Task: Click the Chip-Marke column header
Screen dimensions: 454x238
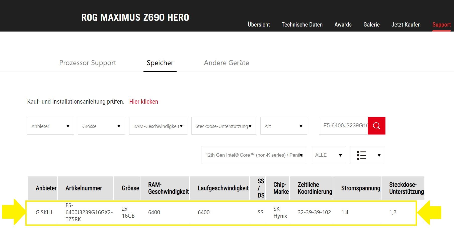Action: tap(277, 188)
